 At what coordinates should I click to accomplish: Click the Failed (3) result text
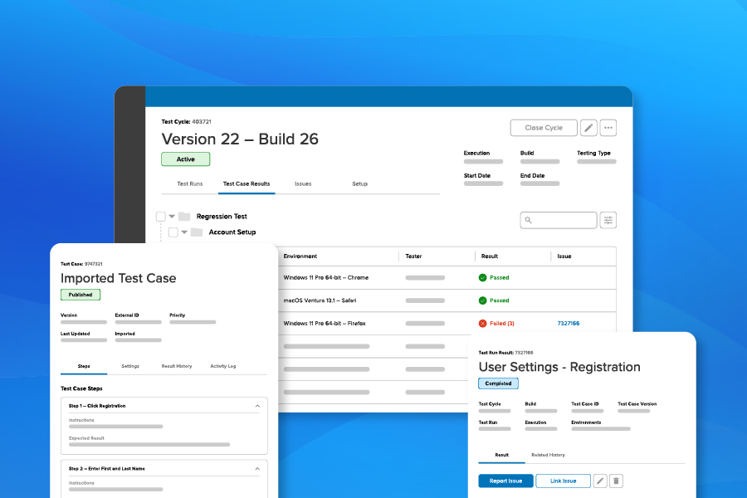click(x=502, y=323)
